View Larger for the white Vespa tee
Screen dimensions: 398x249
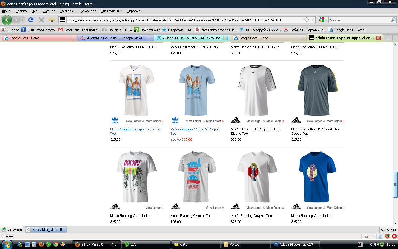pyautogui.click(x=133, y=121)
